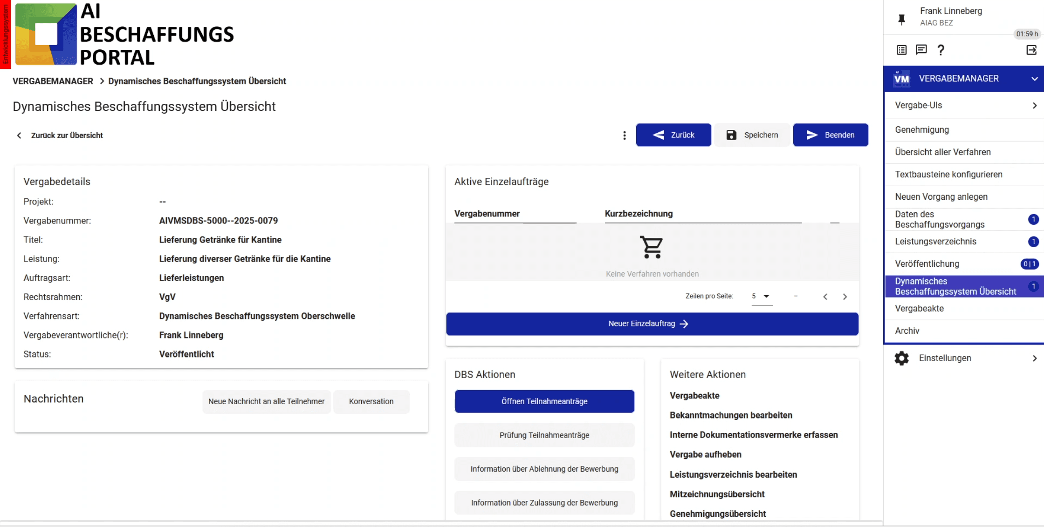Click the Speichern save button

pyautogui.click(x=752, y=135)
